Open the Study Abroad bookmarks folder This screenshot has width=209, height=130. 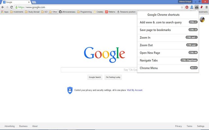[32, 12]
